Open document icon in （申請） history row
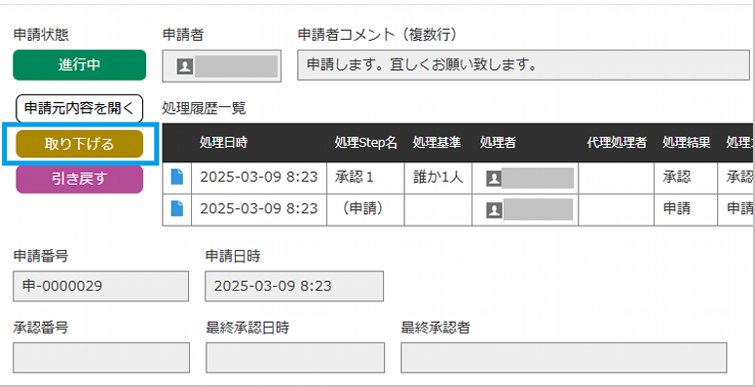755x387 pixels. click(x=177, y=208)
